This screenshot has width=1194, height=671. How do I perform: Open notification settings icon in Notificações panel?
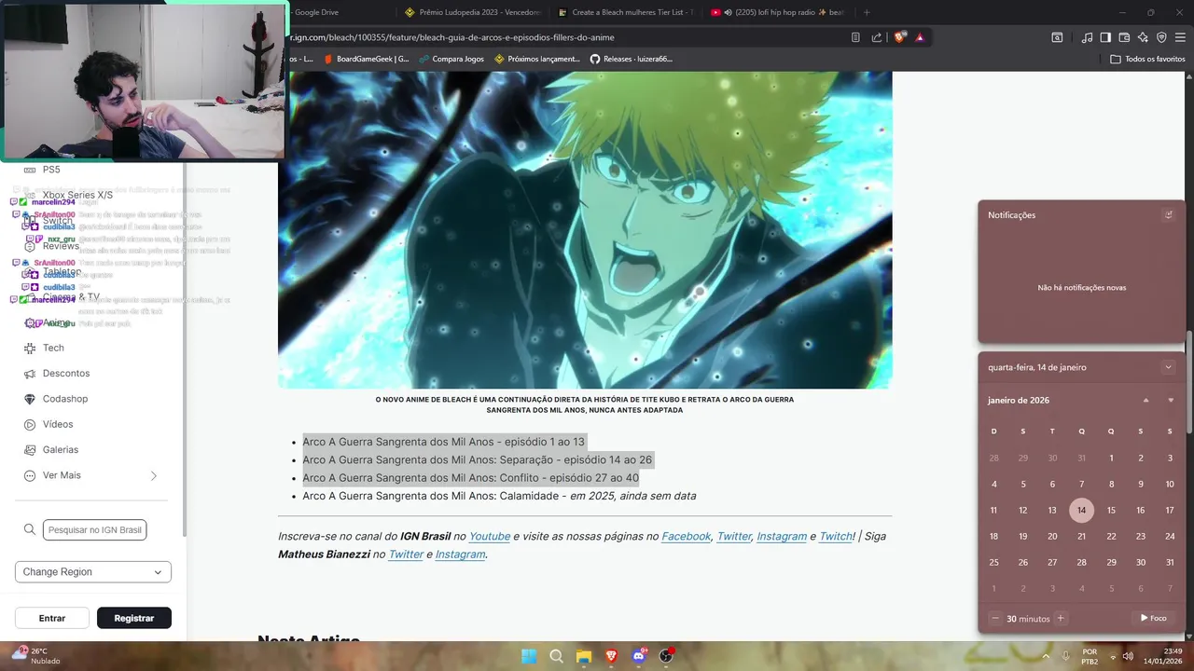pos(1168,214)
